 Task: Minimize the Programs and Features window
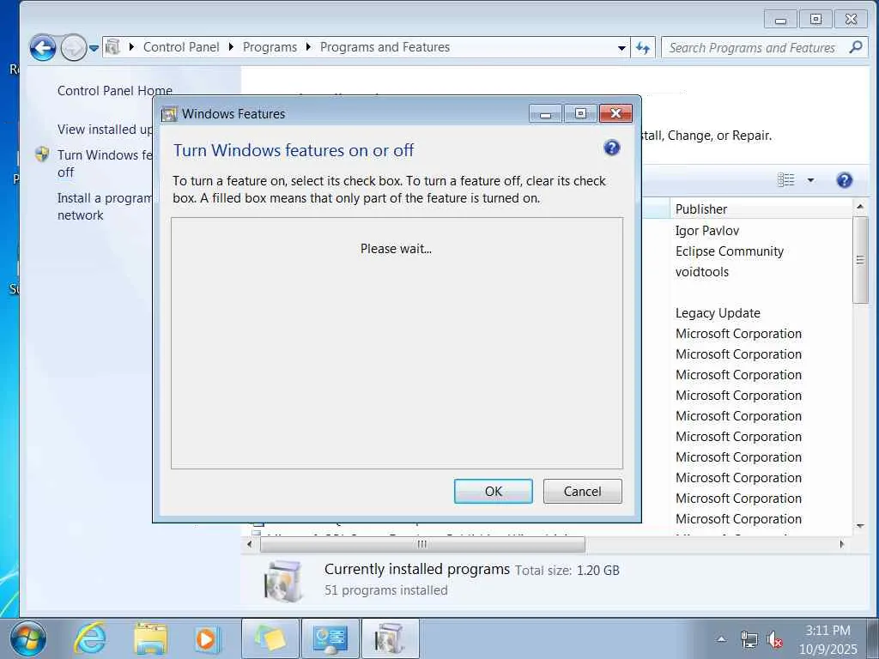(x=781, y=20)
